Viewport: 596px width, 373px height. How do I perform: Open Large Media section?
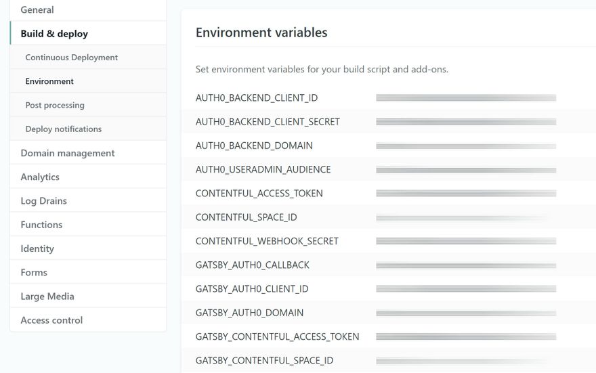[x=47, y=297]
